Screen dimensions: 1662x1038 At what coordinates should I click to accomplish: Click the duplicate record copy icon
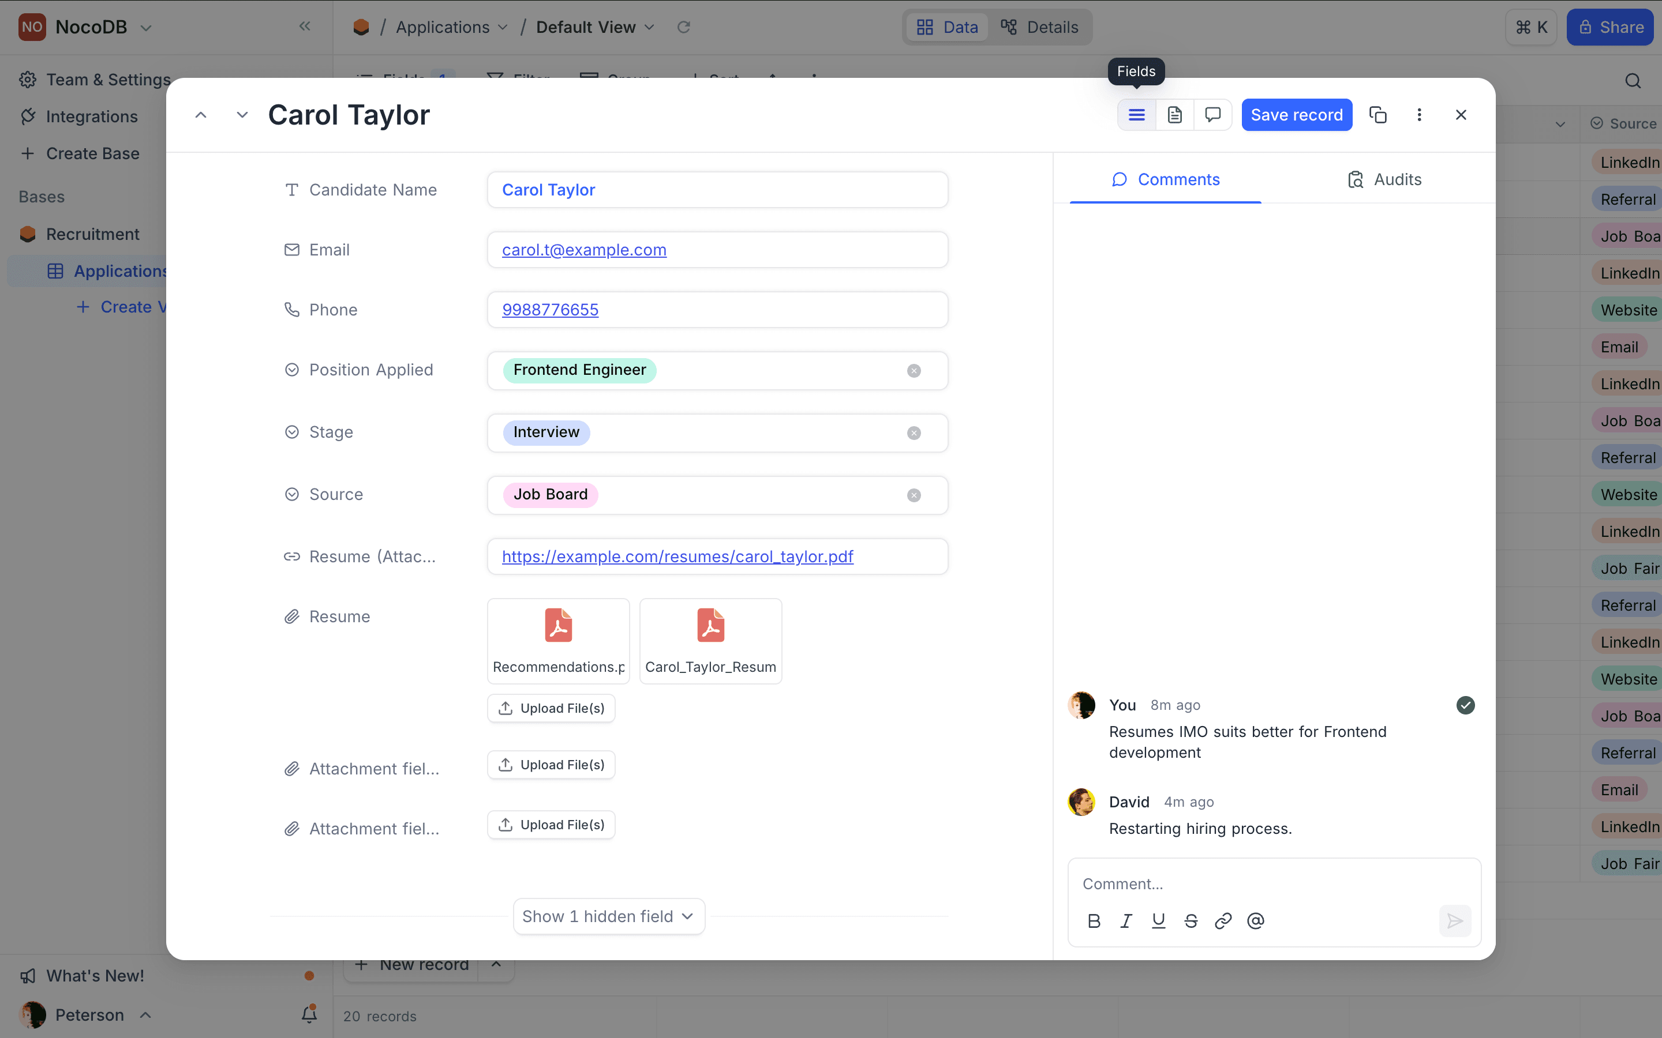1377,115
